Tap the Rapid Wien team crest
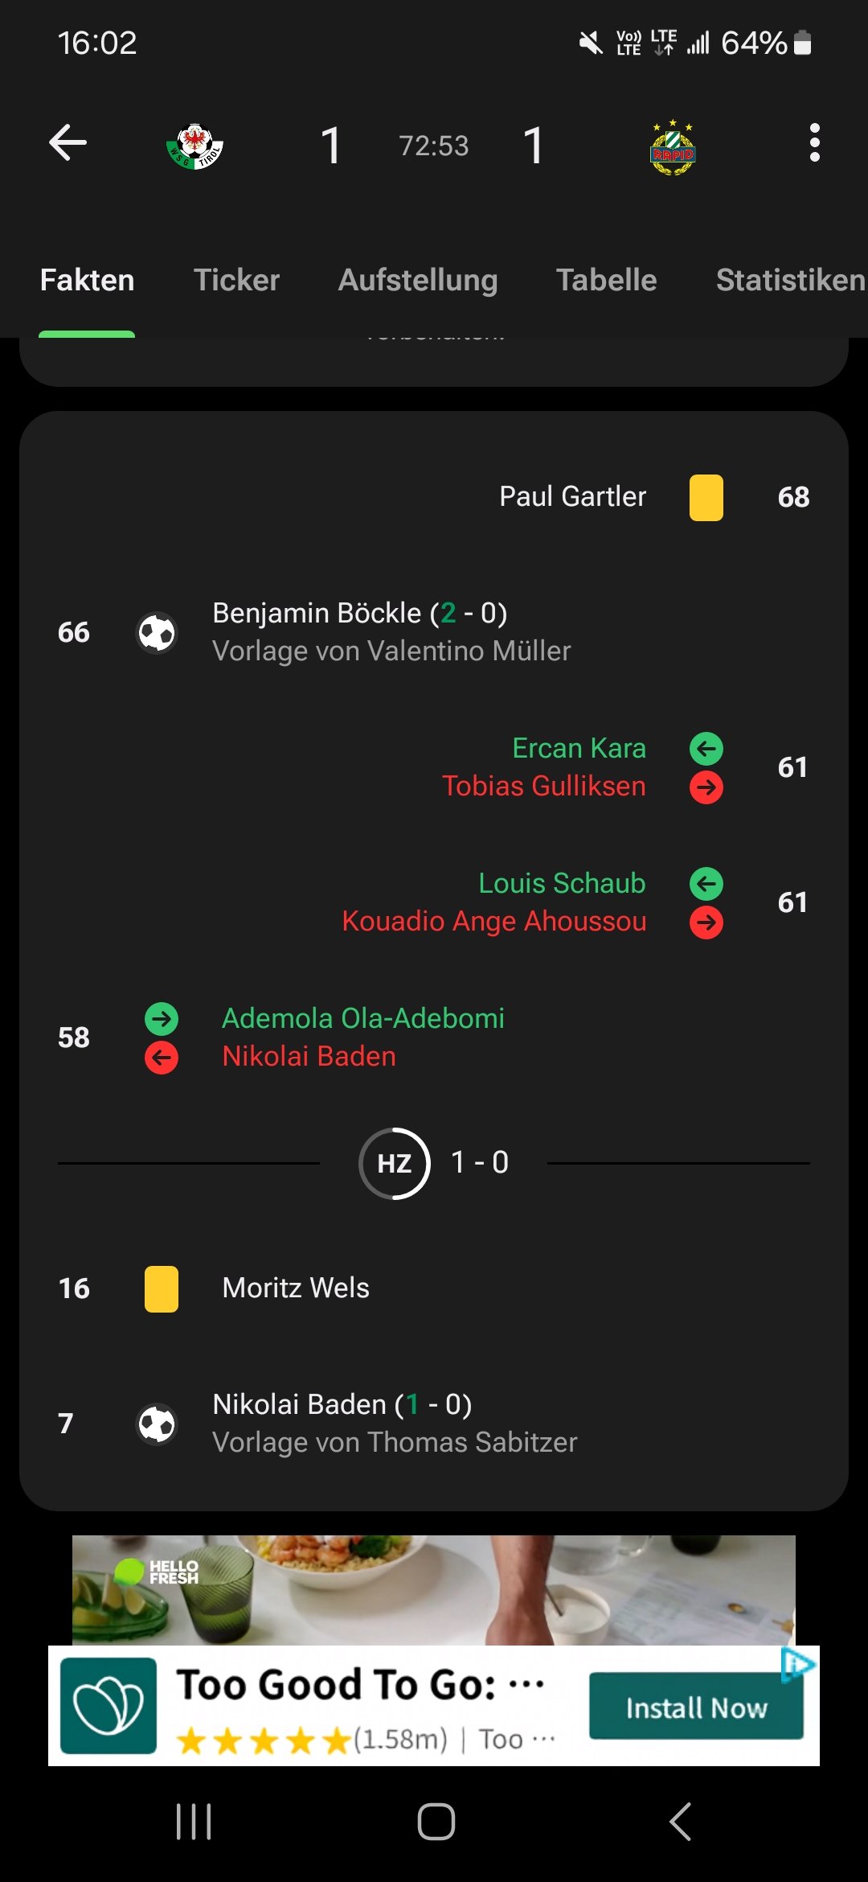Viewport: 868px width, 1882px height. (673, 148)
